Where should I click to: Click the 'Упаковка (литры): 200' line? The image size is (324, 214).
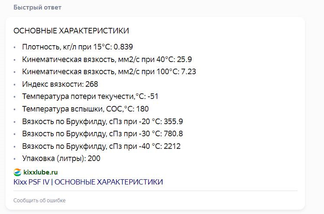point(61,158)
